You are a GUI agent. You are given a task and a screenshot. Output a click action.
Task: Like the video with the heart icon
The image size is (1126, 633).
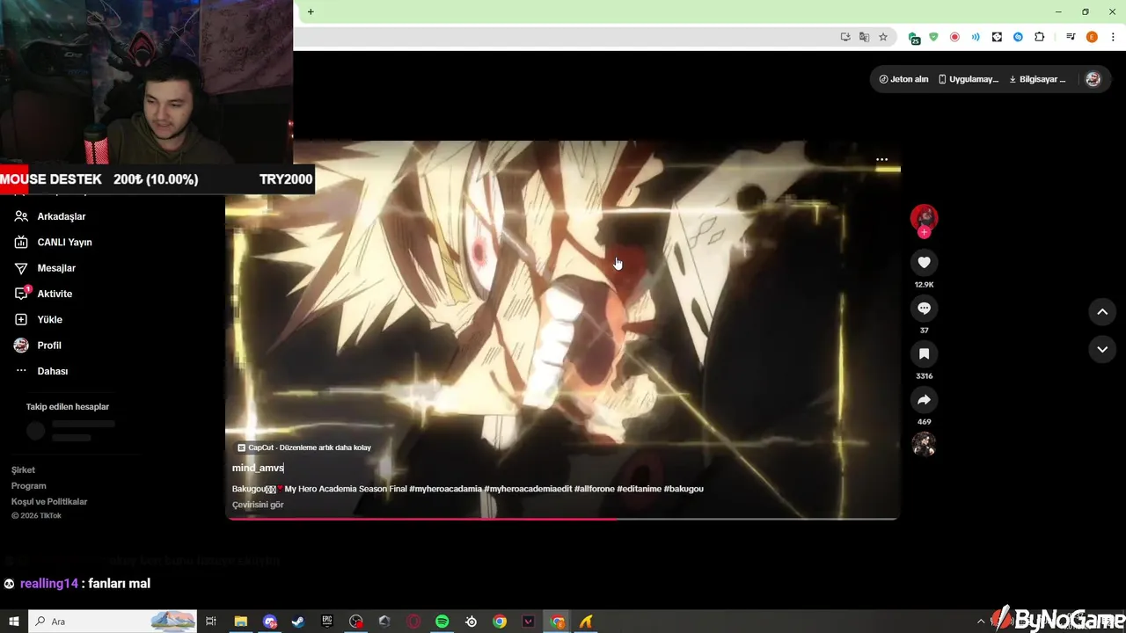[x=924, y=262]
